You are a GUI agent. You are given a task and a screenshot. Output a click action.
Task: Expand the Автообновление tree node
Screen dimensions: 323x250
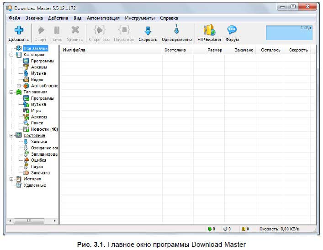point(19,86)
